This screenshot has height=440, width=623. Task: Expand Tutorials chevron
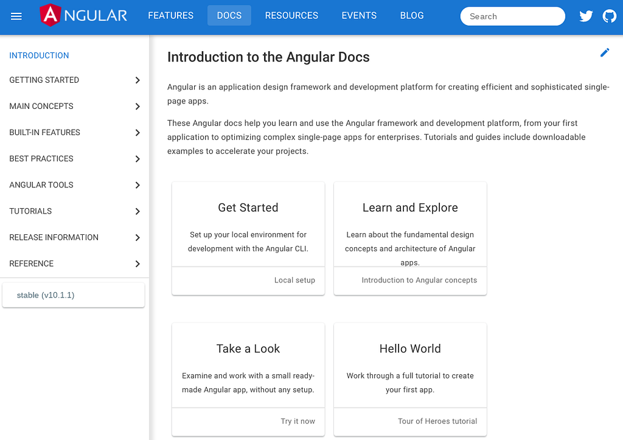(137, 211)
